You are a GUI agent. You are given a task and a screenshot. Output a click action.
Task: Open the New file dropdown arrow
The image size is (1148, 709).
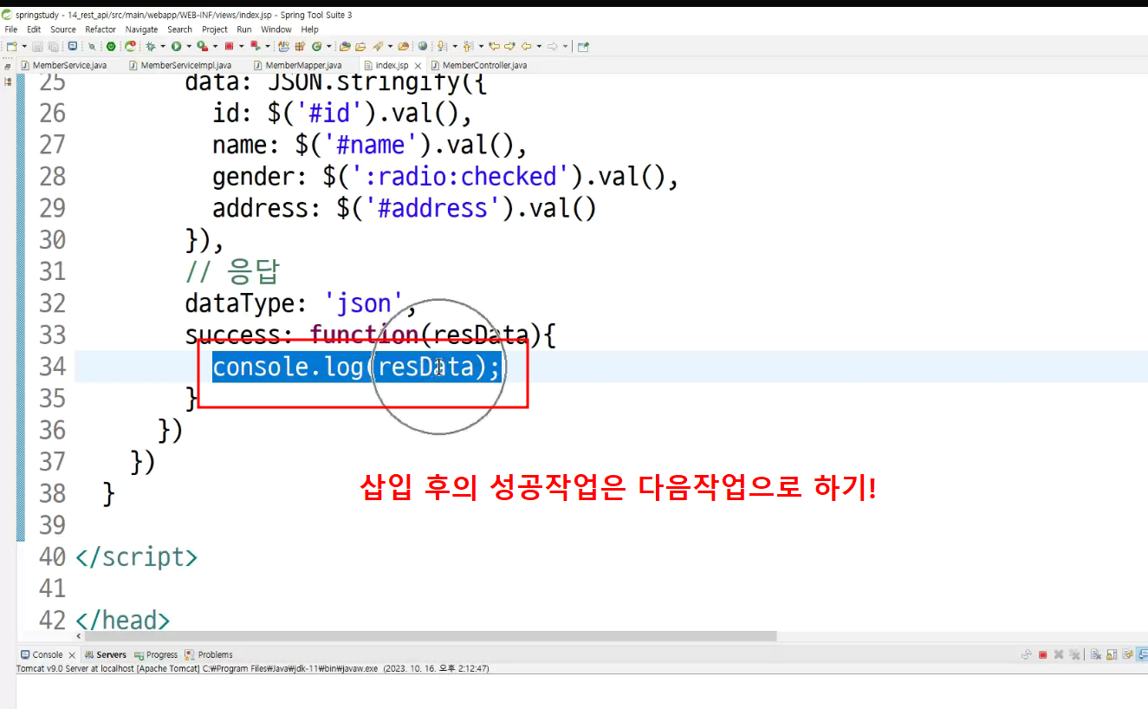tap(24, 47)
